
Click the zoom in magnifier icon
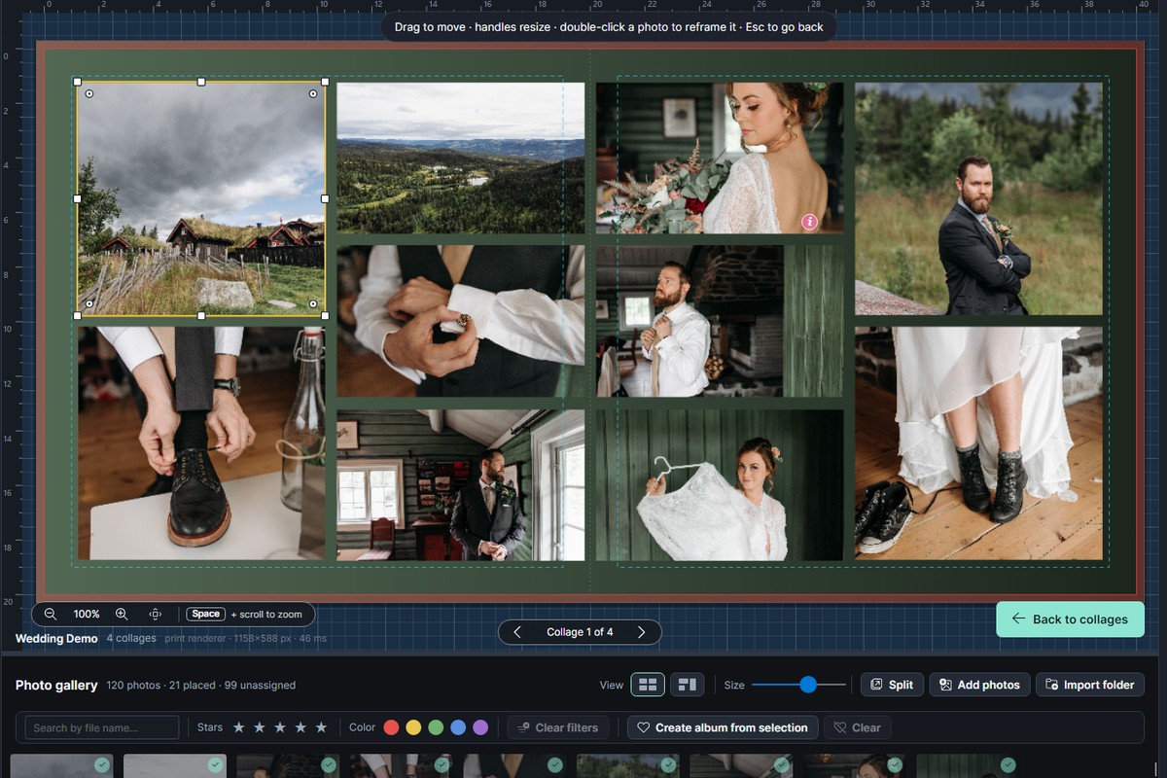tap(122, 614)
